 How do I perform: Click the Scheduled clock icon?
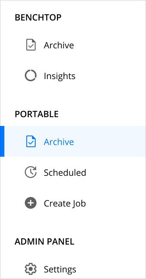click(x=31, y=172)
